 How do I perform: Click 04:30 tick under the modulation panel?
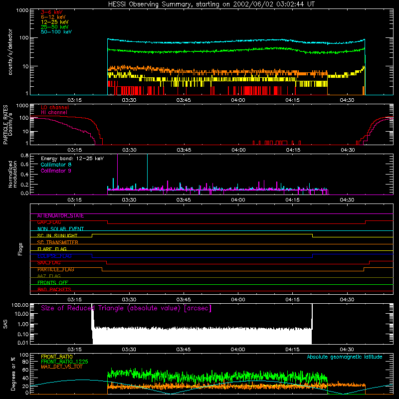(347, 200)
